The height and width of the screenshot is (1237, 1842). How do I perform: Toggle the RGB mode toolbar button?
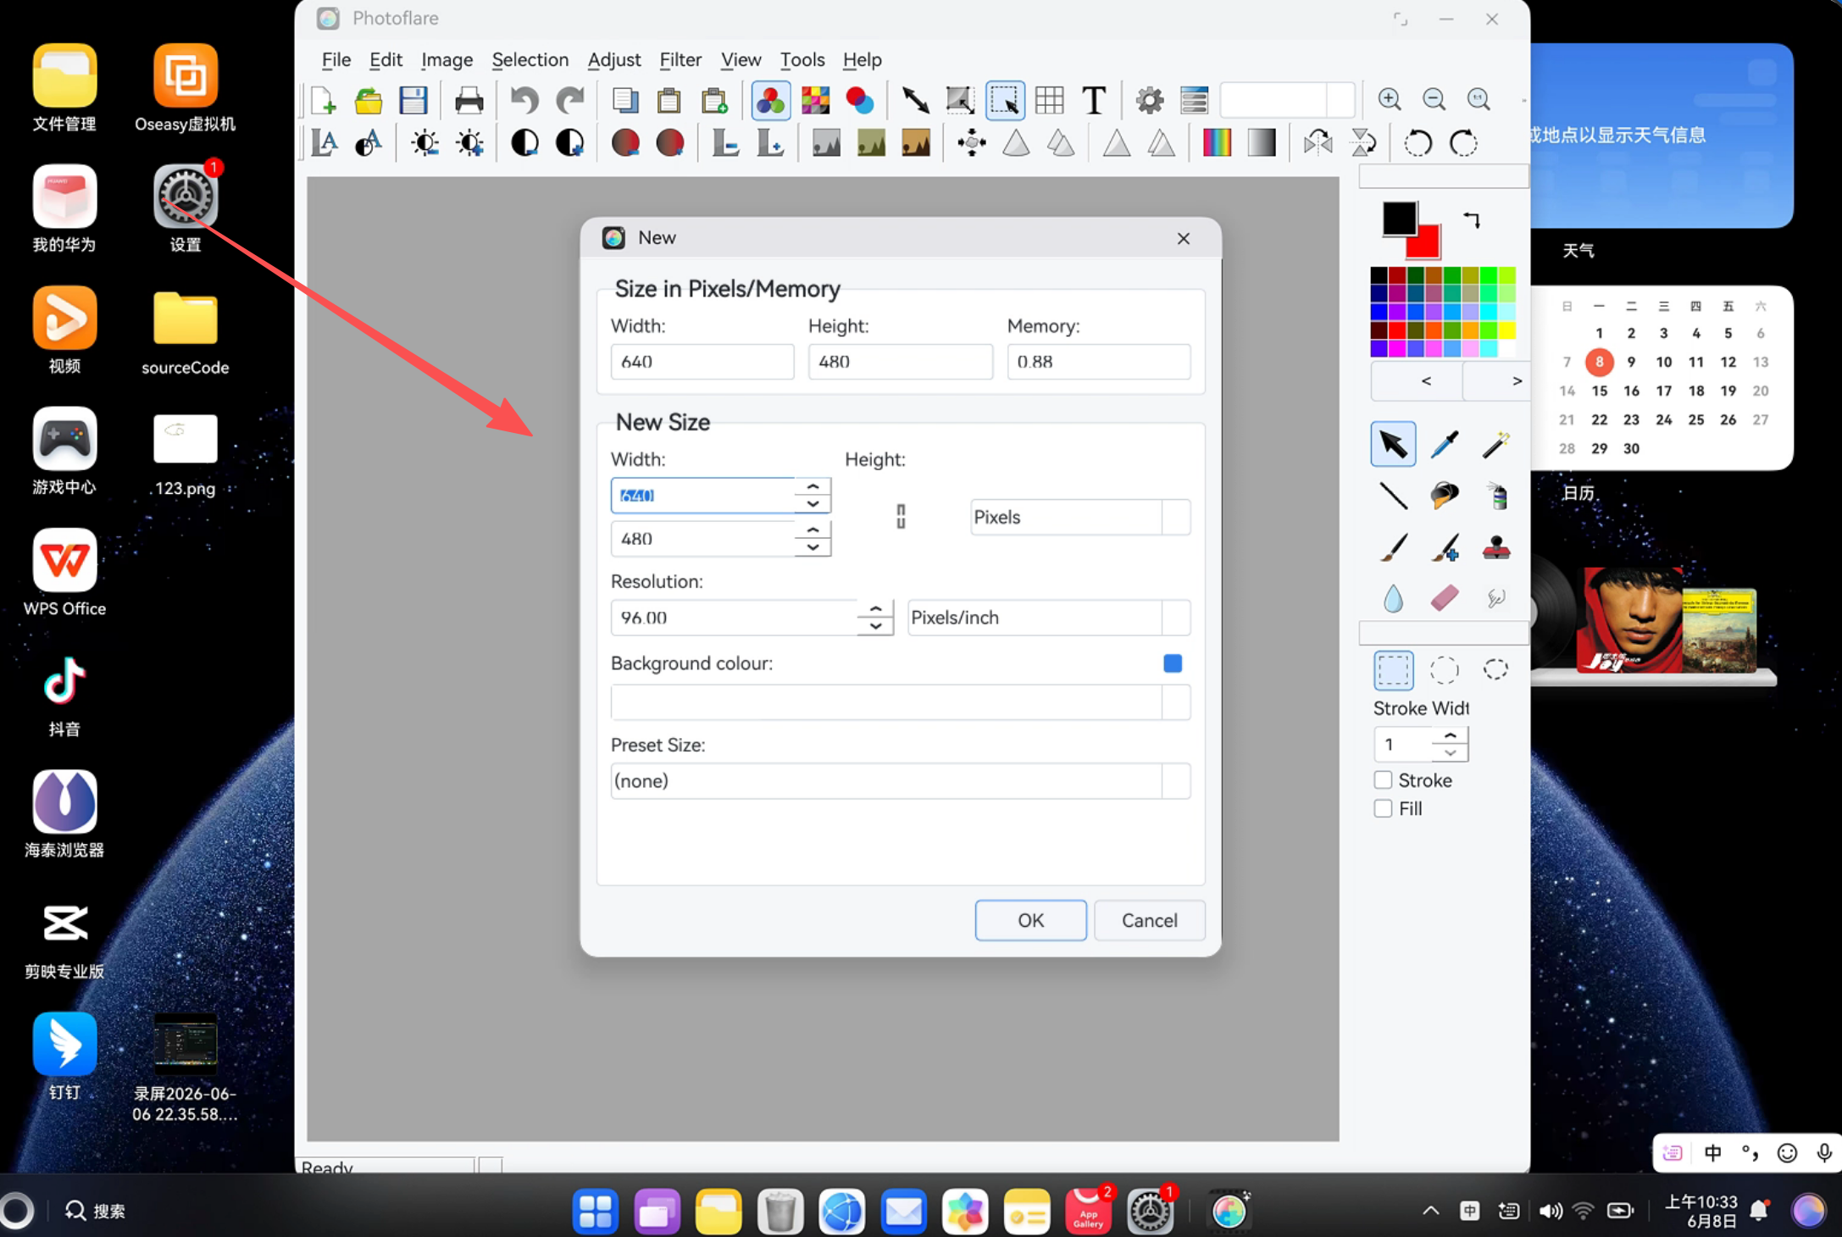[x=771, y=100]
